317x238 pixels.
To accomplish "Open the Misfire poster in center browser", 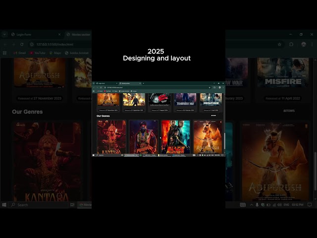I will pos(211,99).
